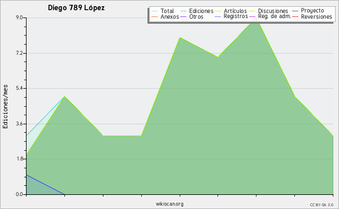
Task: Click the red Reversiones color line in legend
Action: (x=295, y=16)
